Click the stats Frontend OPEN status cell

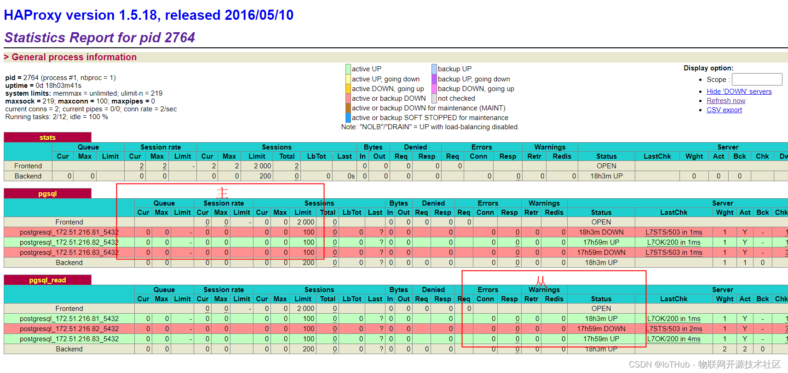point(606,166)
